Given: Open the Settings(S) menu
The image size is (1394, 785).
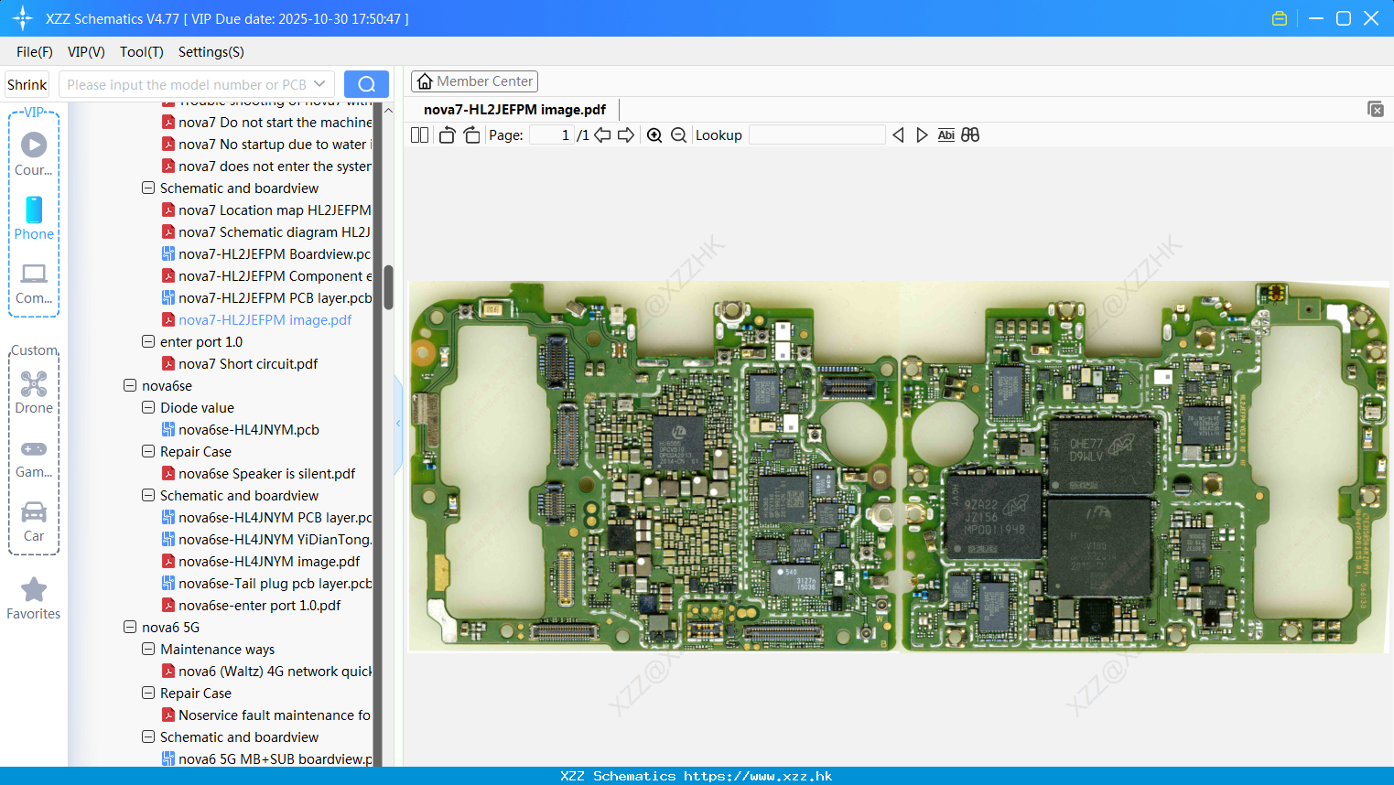Looking at the screenshot, I should (x=211, y=52).
